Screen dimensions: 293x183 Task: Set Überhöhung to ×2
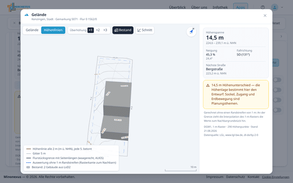click(98, 30)
